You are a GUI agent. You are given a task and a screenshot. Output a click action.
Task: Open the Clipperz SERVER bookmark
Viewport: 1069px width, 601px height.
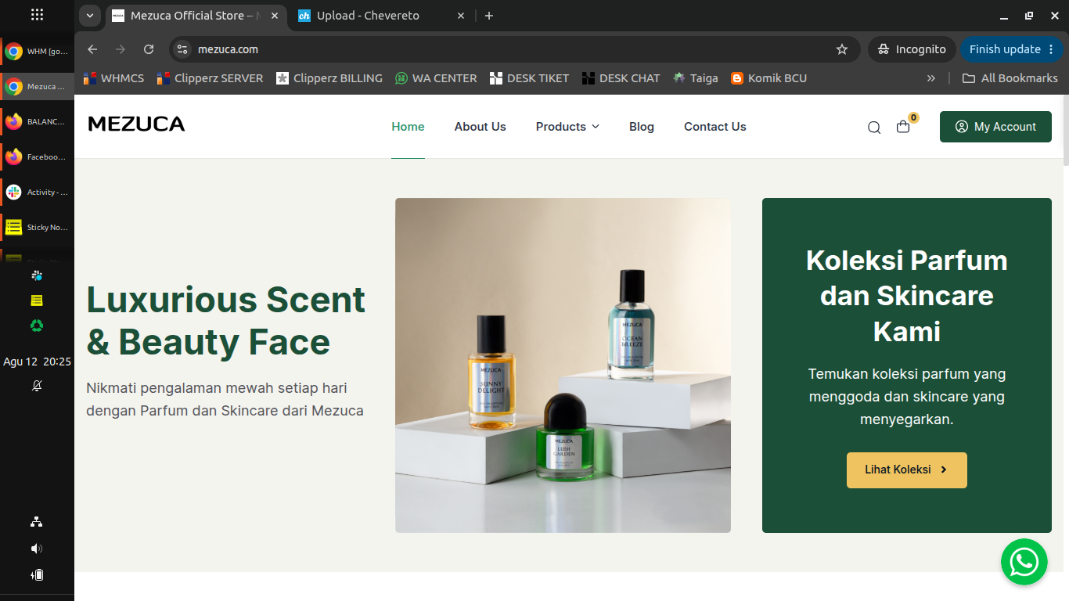click(210, 78)
